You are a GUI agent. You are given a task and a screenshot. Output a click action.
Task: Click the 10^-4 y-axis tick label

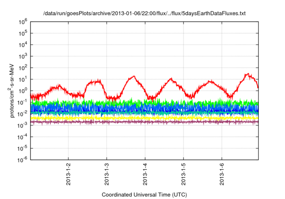(23, 137)
